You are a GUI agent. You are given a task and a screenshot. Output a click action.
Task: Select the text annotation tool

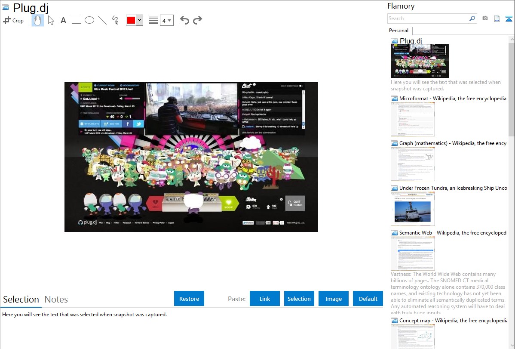[63, 20]
